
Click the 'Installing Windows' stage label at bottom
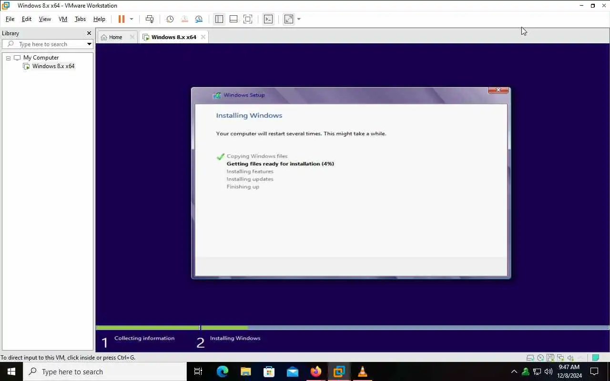click(x=235, y=338)
